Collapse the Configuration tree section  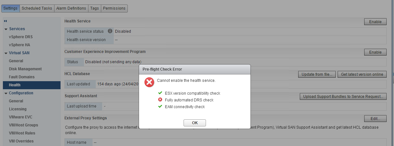coord(6,93)
